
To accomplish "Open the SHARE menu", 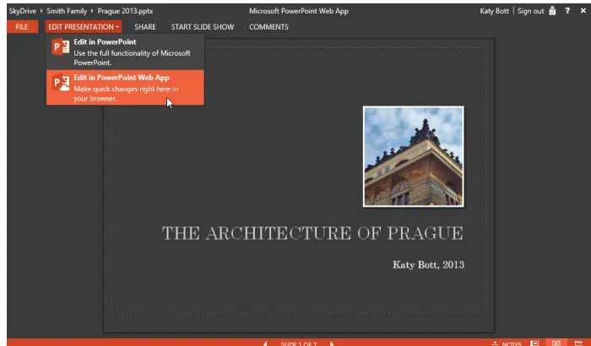I will coord(145,27).
